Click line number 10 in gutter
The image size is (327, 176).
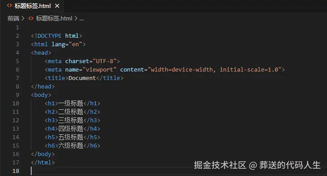coord(16,103)
